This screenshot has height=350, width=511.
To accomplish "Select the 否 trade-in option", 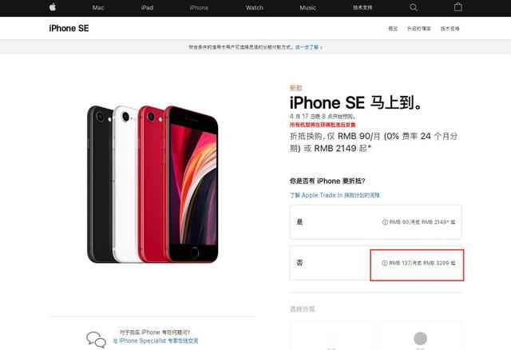I will coord(376,263).
